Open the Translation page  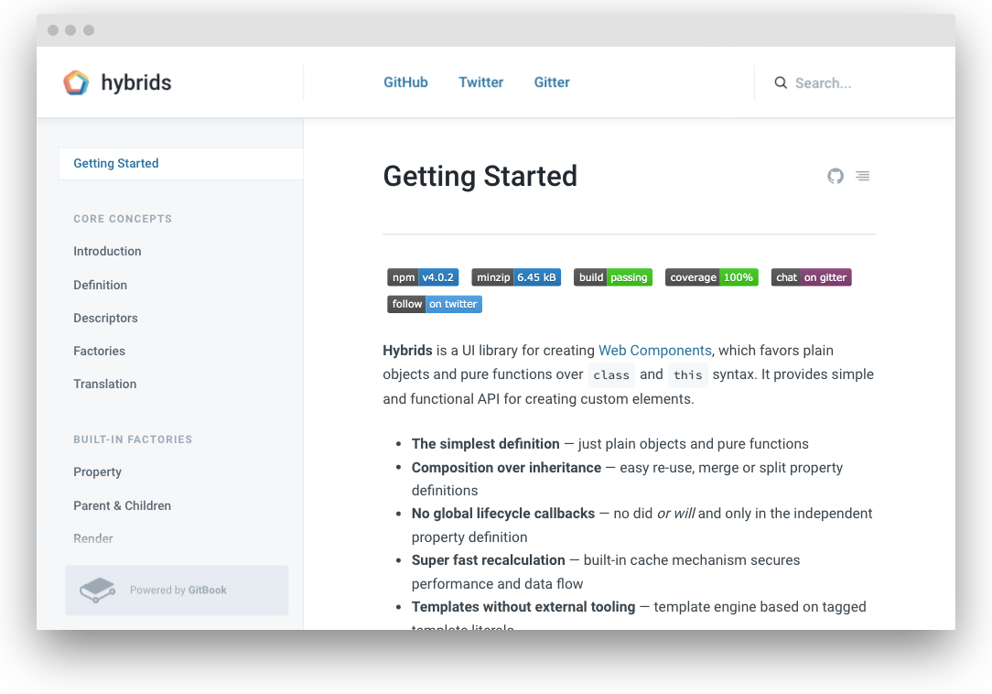pyautogui.click(x=105, y=384)
